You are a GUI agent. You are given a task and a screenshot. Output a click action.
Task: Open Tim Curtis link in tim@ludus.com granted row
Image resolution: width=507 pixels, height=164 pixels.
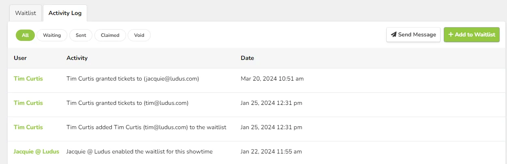[28, 103]
